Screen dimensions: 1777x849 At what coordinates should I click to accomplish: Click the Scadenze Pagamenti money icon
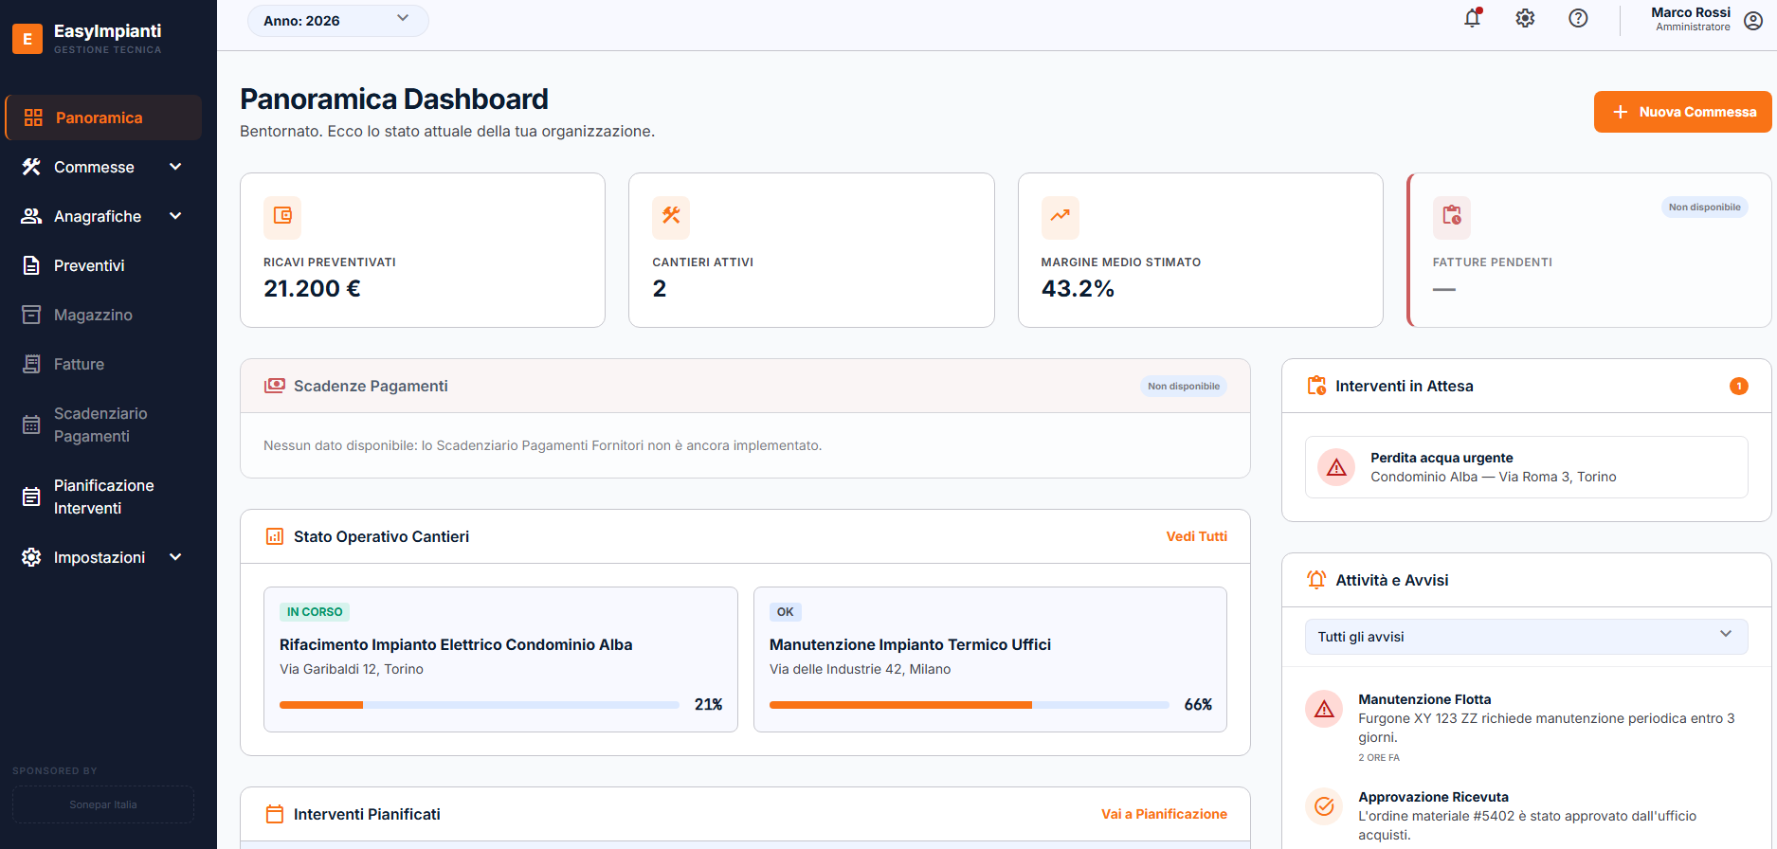coord(275,386)
